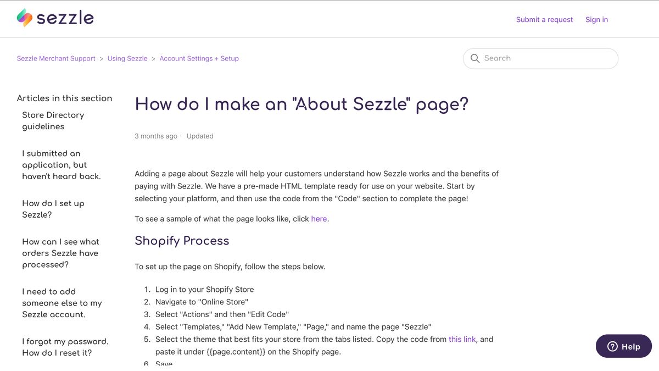Click the Sezzle wordmark in header
Image resolution: width=659 pixels, height=371 pixels.
point(65,18)
